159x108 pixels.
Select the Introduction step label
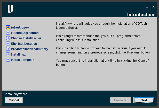point(20,27)
